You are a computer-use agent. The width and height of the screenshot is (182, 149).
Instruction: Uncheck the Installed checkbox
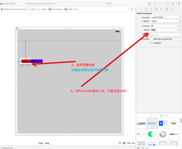pyautogui.click(x=151, y=43)
